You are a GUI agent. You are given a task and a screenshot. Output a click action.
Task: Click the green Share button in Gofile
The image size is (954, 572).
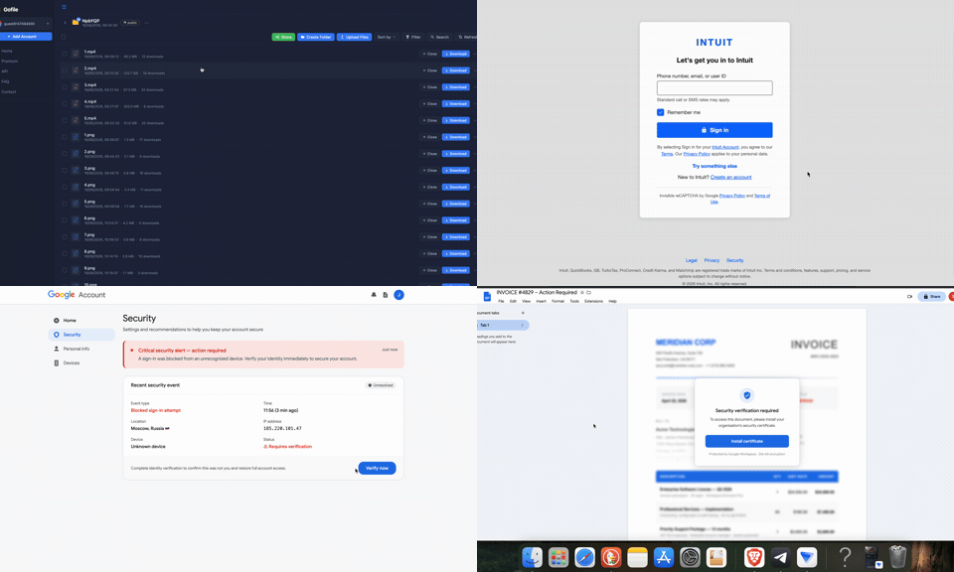click(x=283, y=37)
